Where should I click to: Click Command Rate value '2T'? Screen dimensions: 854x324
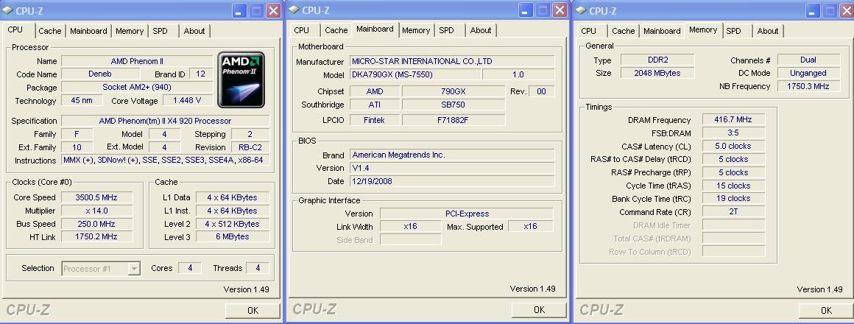pos(734,212)
